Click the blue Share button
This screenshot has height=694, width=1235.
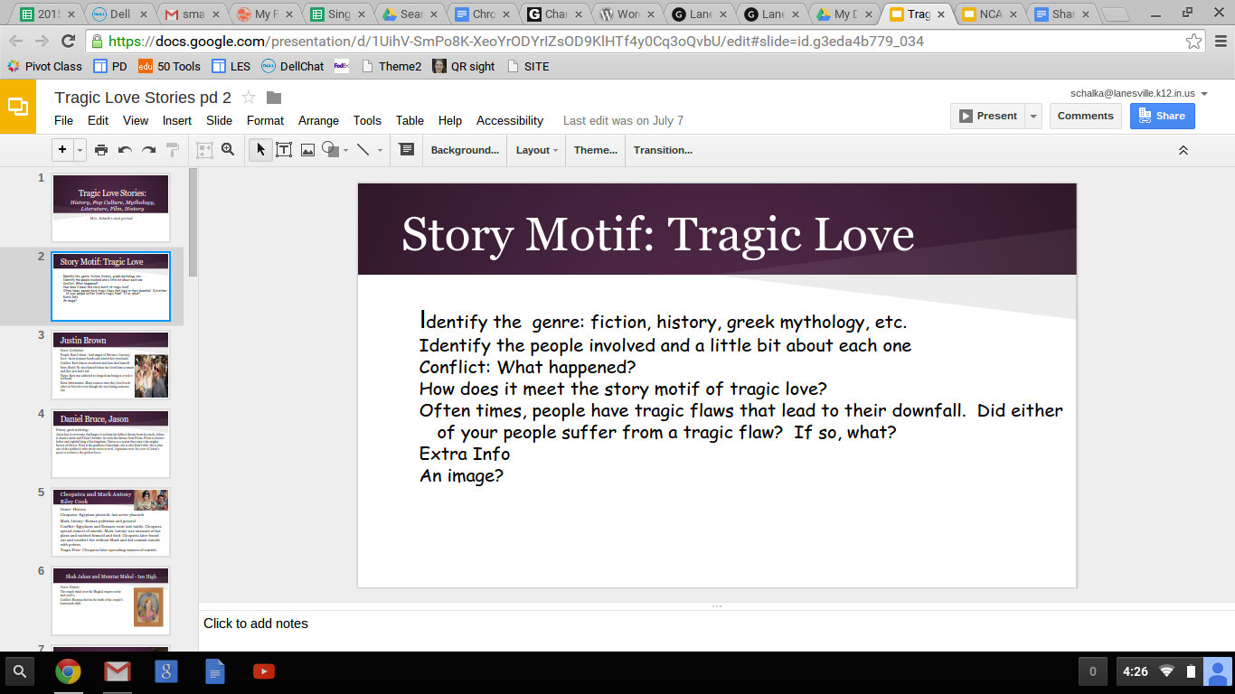[1162, 116]
